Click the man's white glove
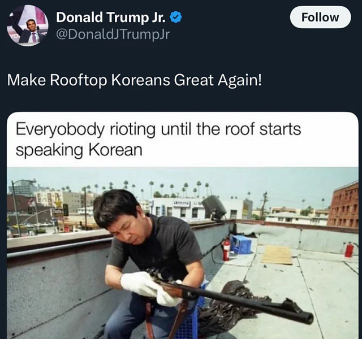362x339 pixels. point(137,284)
